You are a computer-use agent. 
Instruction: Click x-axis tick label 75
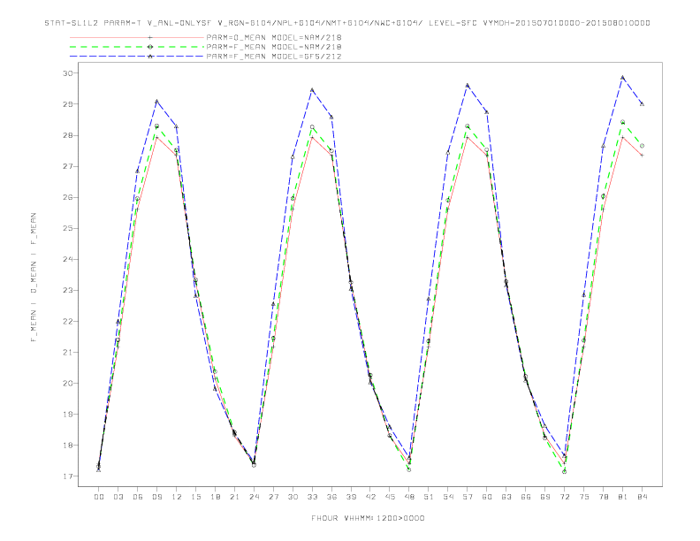coord(584,497)
